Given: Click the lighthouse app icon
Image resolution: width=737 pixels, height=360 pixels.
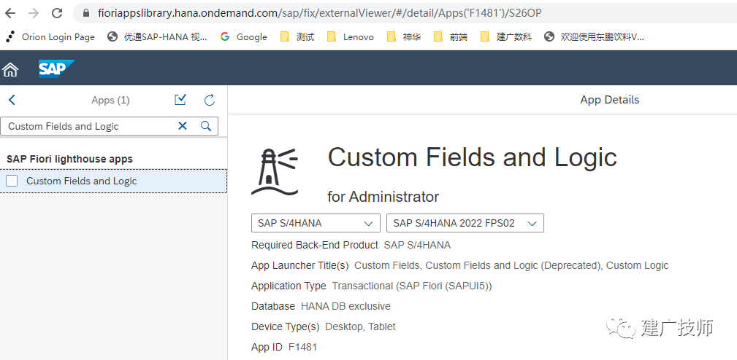Looking at the screenshot, I should [275, 171].
